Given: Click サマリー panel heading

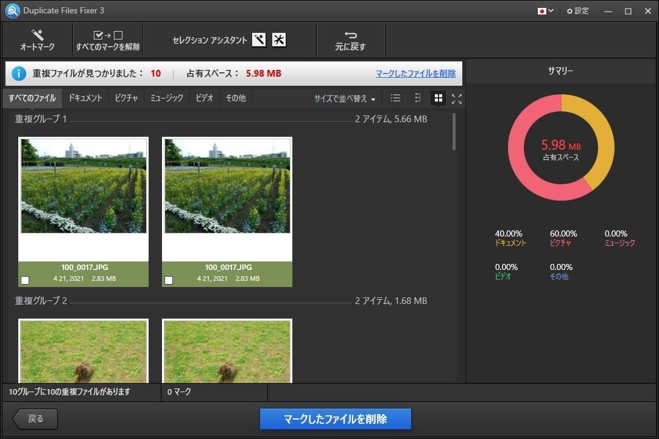Looking at the screenshot, I should pyautogui.click(x=560, y=71).
